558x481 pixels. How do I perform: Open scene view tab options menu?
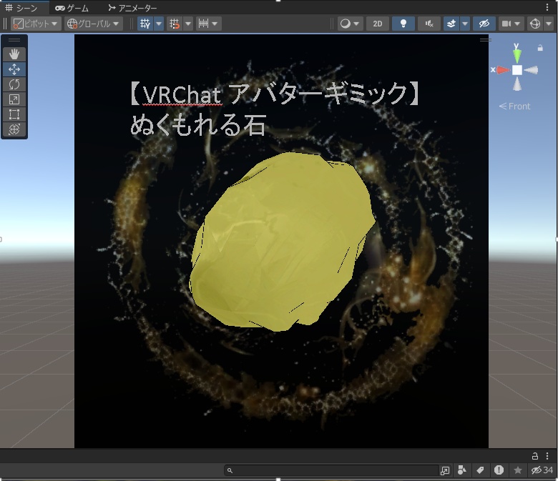[x=547, y=7]
